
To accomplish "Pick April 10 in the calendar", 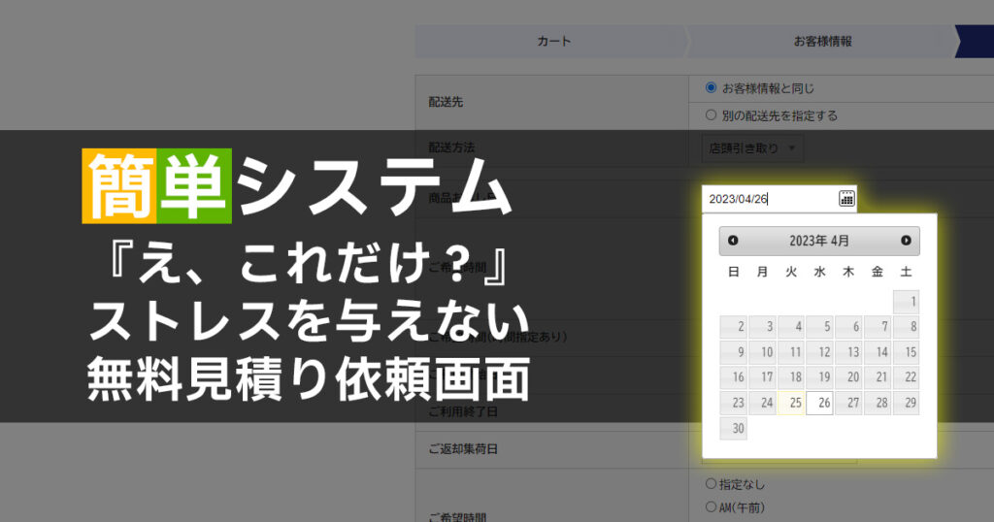I will [762, 352].
